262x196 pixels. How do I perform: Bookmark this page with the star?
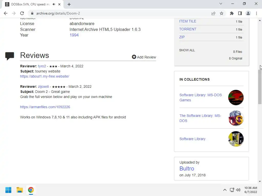click(x=222, y=13)
